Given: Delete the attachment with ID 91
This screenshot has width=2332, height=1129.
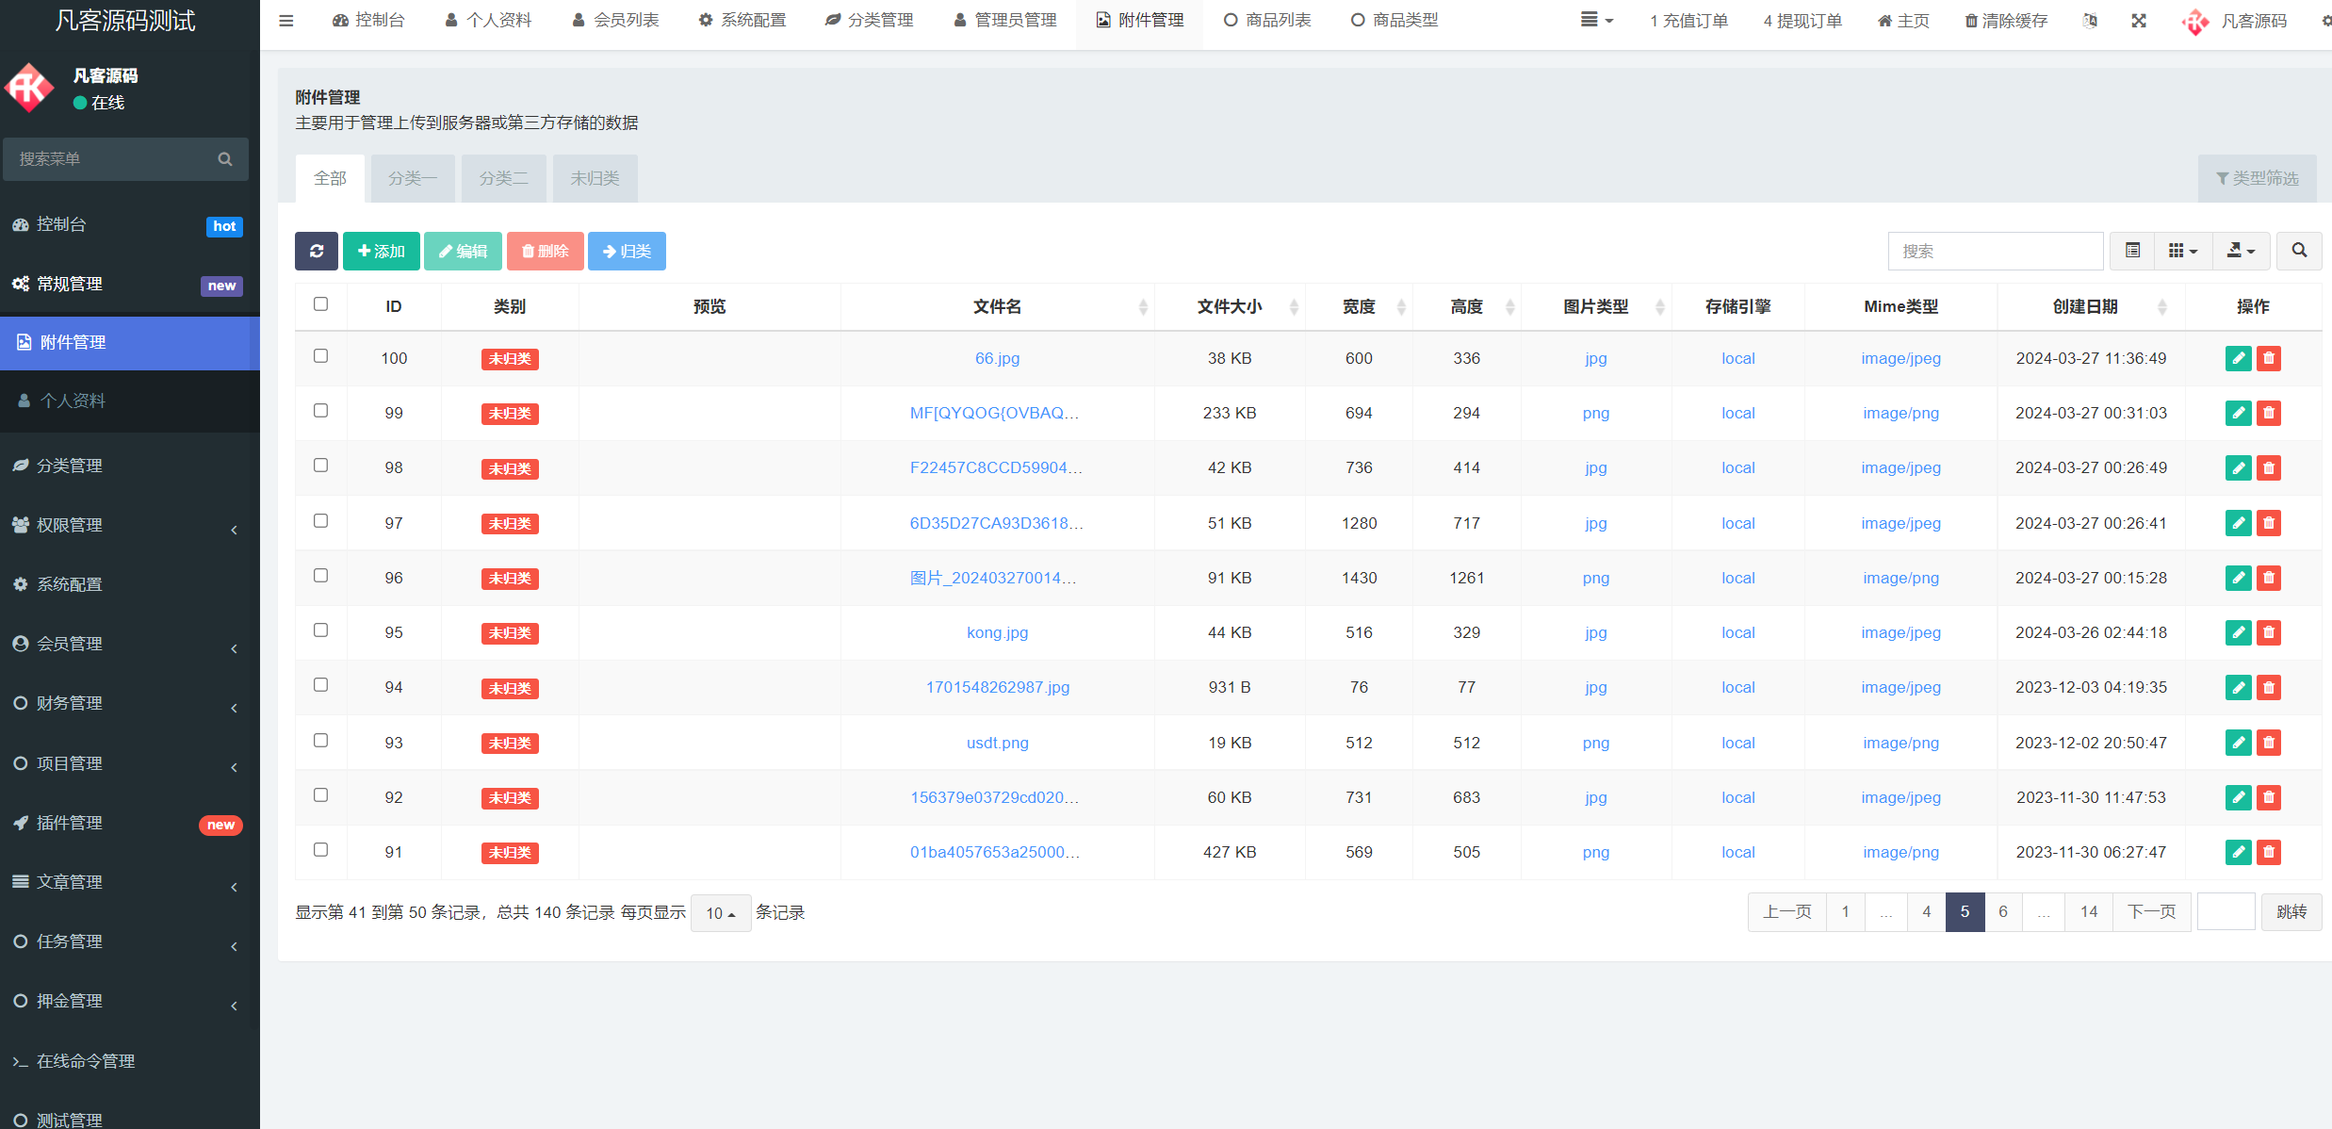Looking at the screenshot, I should point(2268,852).
